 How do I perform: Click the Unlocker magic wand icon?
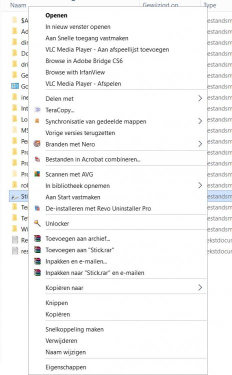coord(37,223)
